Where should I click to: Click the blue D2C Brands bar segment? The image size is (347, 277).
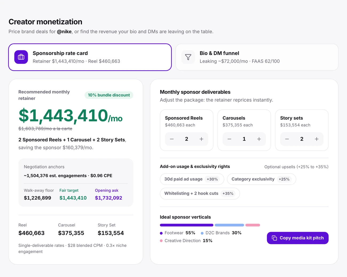tap(229, 225)
